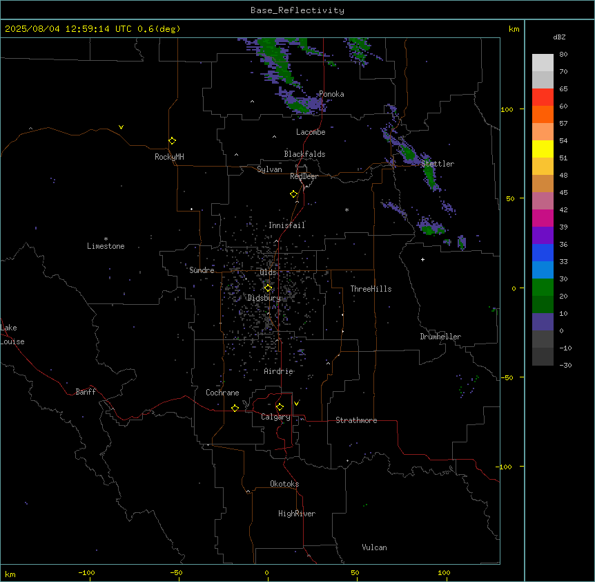Click the white plus marker north of Drumheller
The image size is (595, 582).
(422, 259)
